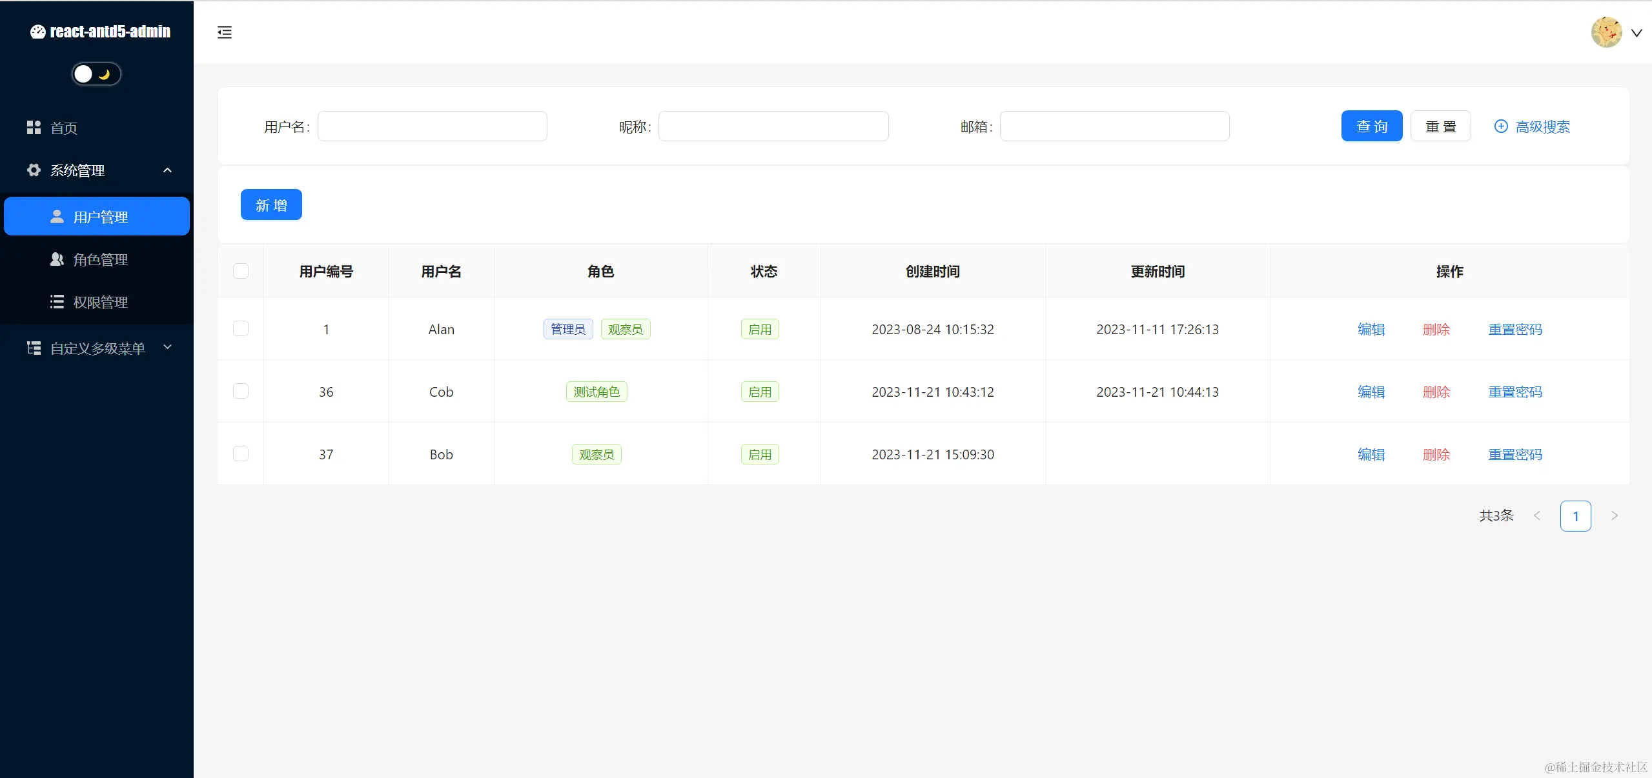The width and height of the screenshot is (1652, 778).
Task: Click the 创建时间 column header
Action: [x=933, y=271]
